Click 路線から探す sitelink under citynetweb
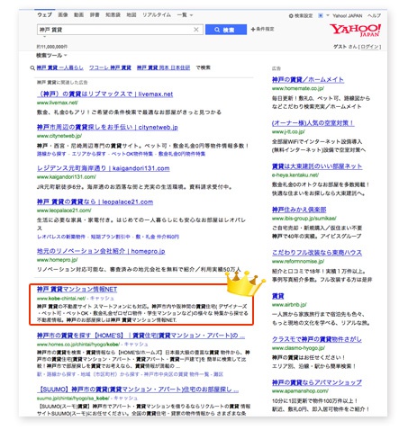This screenshot has height=439, width=408. point(51,154)
